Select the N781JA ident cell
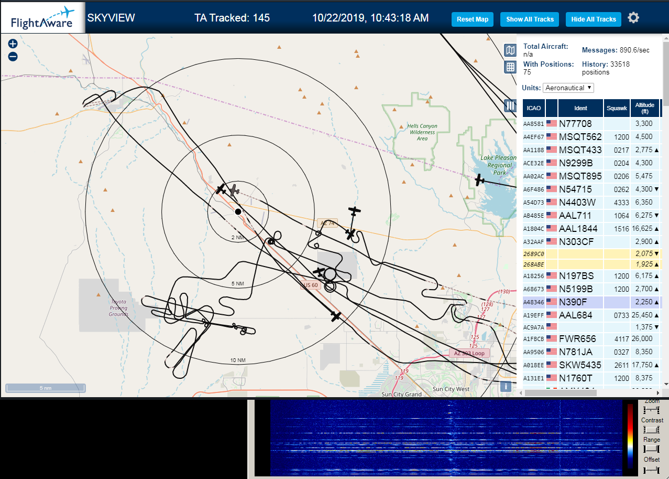Screen dimensions: 669x479 point(580,352)
